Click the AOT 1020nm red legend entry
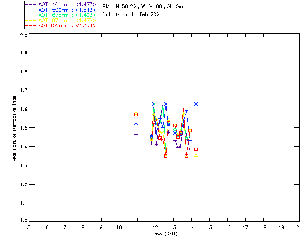The height and width of the screenshot is (246, 308). click(61, 25)
